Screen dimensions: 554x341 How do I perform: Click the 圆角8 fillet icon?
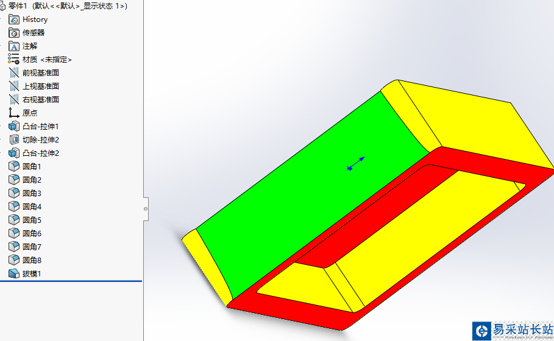click(14, 260)
